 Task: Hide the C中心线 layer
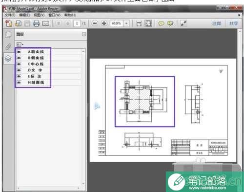tap(19, 64)
